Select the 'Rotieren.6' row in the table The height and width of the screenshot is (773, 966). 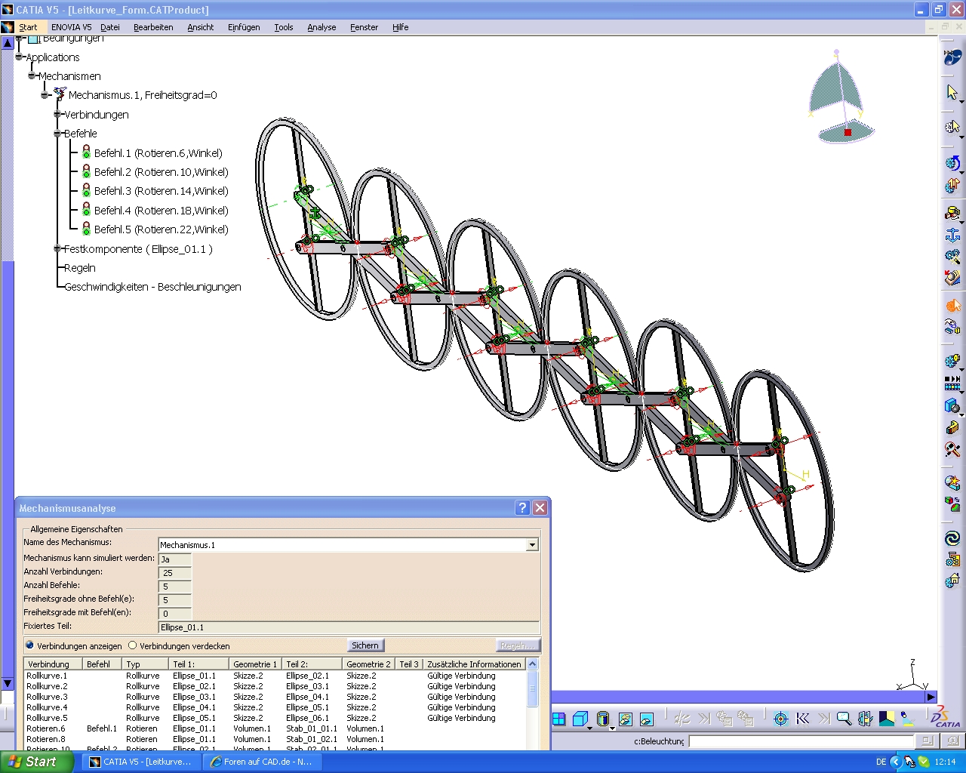[275, 728]
